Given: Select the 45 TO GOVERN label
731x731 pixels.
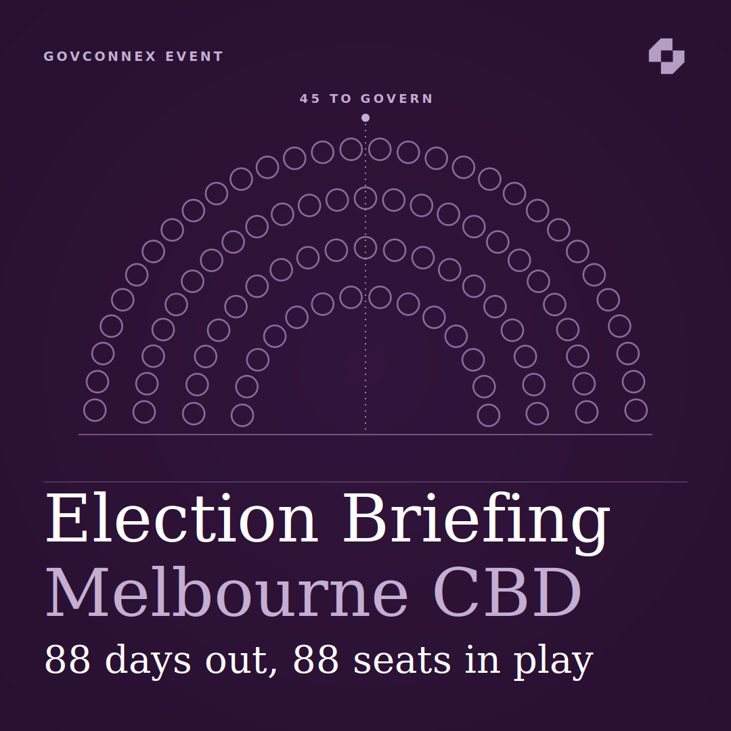Looking at the screenshot, I should 366,99.
